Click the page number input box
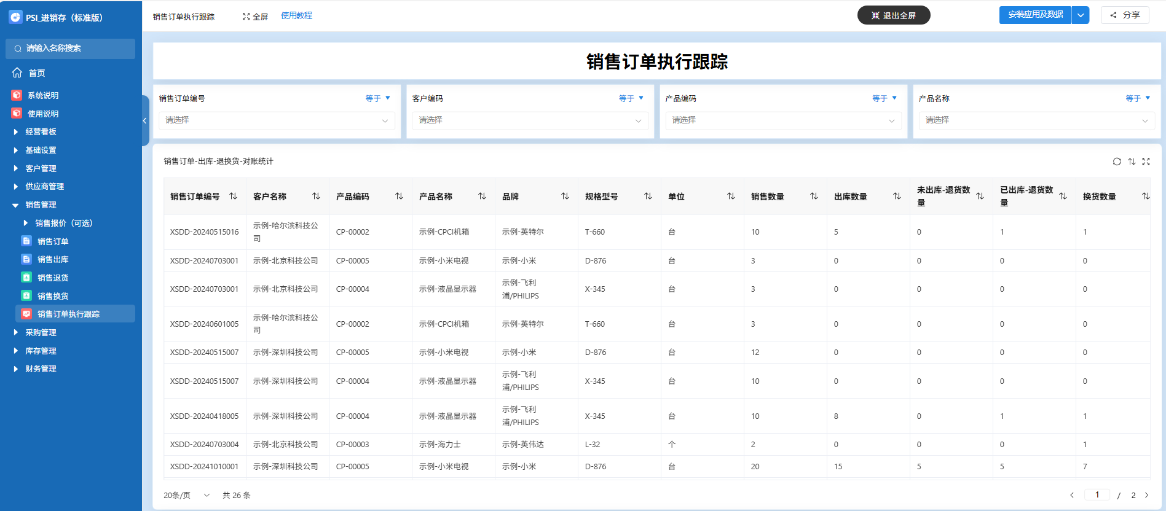 click(1097, 495)
